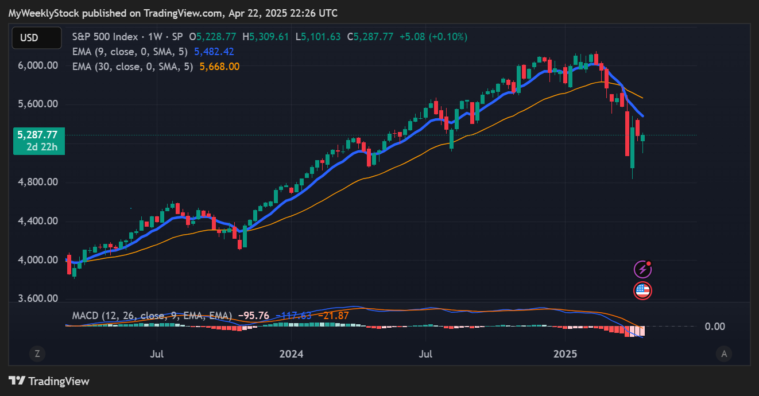Image resolution: width=759 pixels, height=396 pixels.
Task: Click the EMA 30 value 5,668.00
Action: (x=219, y=67)
